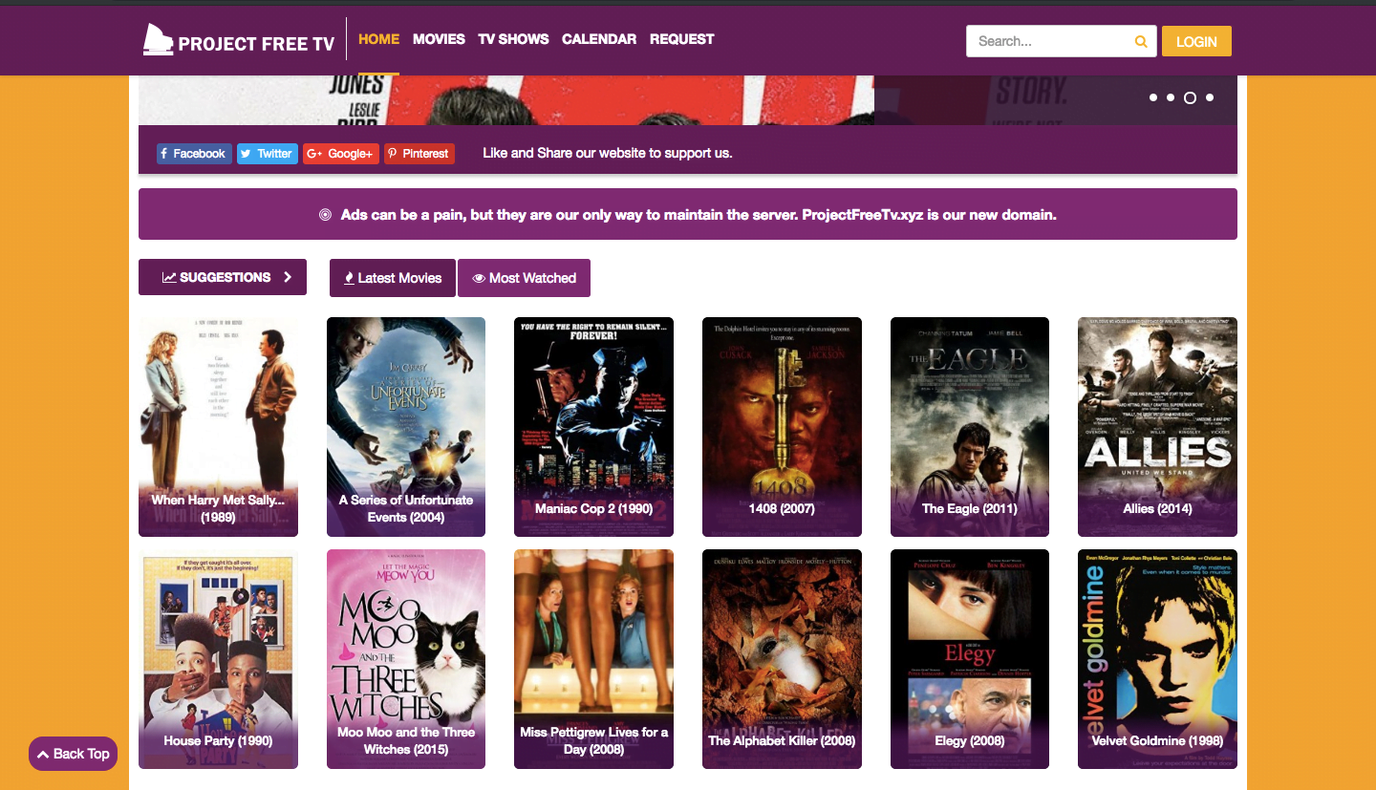1376x790 pixels.
Task: Select the second carousel navigation dot
Action: click(1171, 97)
